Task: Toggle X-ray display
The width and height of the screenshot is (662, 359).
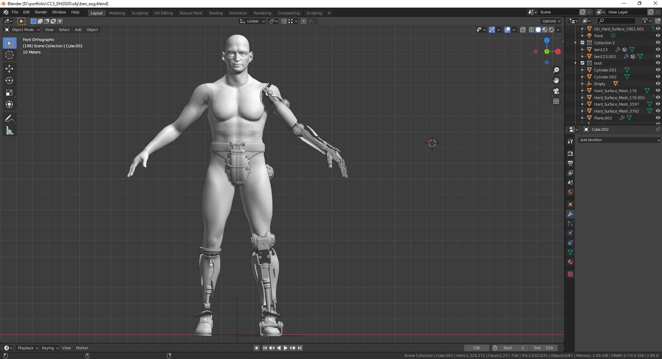Action: point(523,30)
